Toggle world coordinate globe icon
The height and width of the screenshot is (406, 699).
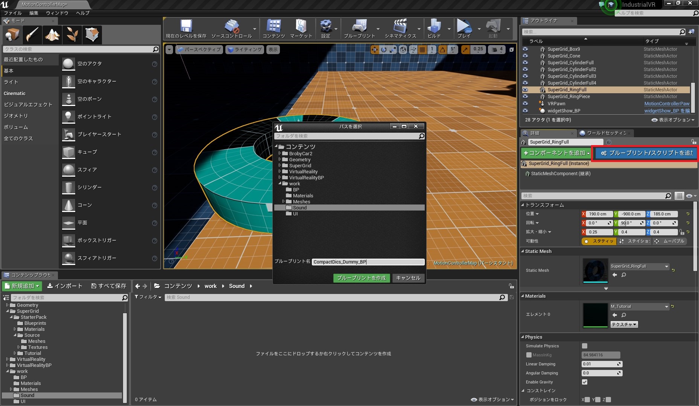pos(403,49)
